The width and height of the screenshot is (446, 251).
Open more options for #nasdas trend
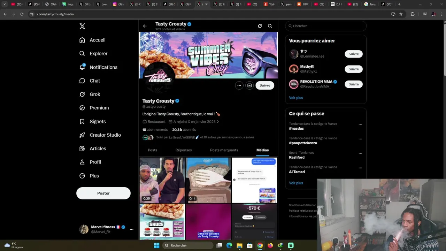(360, 124)
